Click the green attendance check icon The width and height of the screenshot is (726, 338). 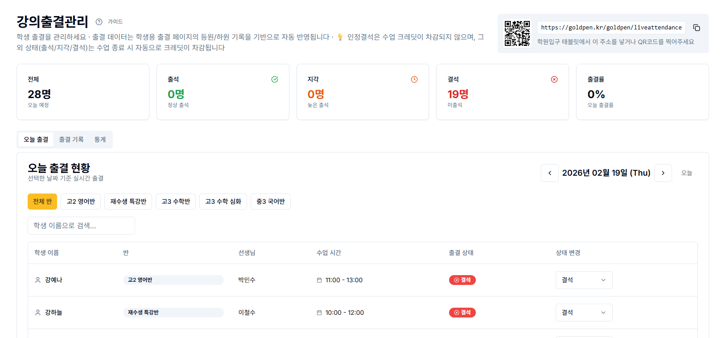coord(275,79)
